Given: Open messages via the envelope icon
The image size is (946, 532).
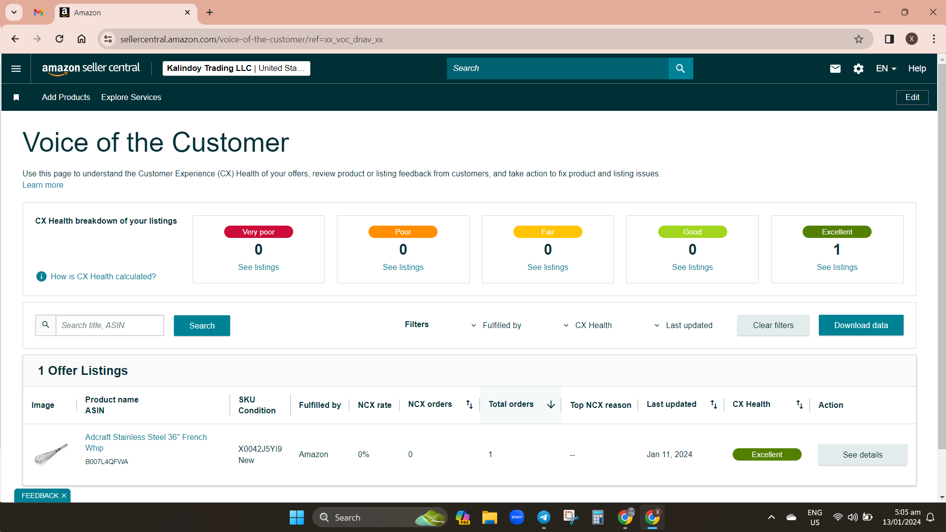Looking at the screenshot, I should [x=835, y=68].
